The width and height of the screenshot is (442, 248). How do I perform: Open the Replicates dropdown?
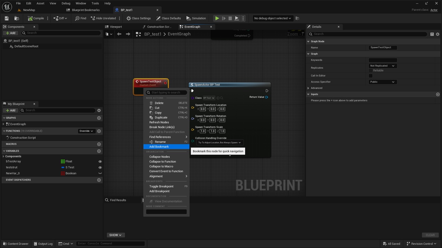point(382,66)
